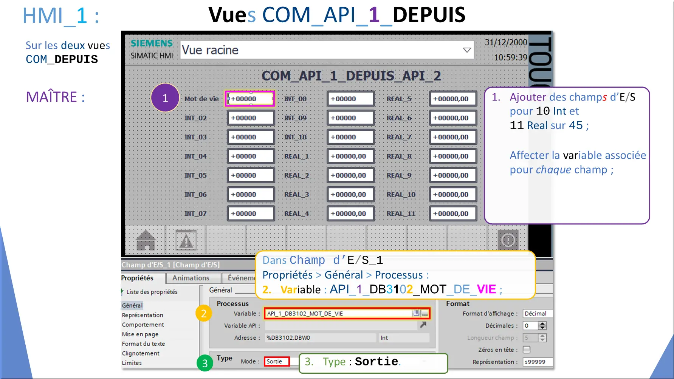674x379 pixels.
Task: Switch to the Propriétés tab
Action: coord(138,278)
